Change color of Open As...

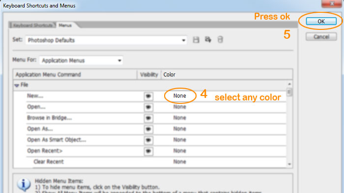pos(180,128)
